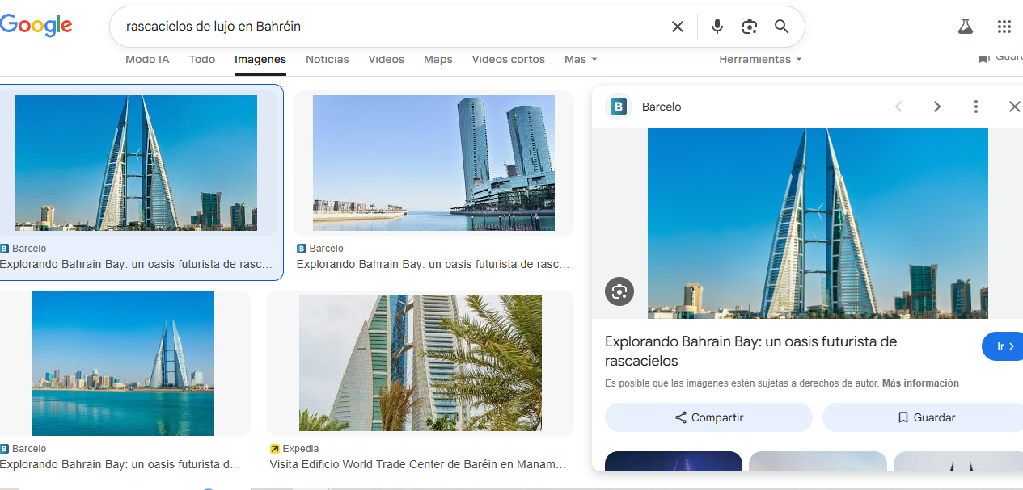This screenshot has width=1023, height=490.
Task: Show next image in preview panel
Action: click(x=937, y=107)
